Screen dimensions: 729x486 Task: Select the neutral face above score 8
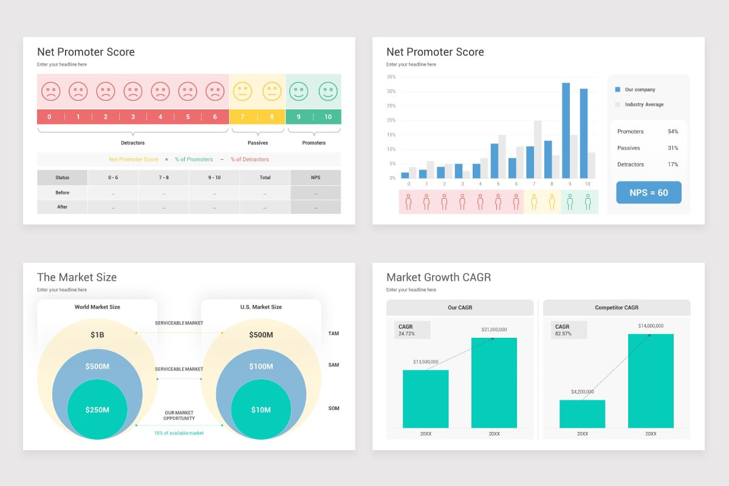click(x=272, y=92)
